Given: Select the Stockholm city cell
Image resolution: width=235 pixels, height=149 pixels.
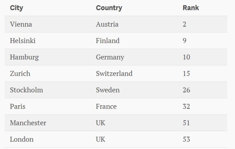Looking at the screenshot, I should [x=26, y=90].
